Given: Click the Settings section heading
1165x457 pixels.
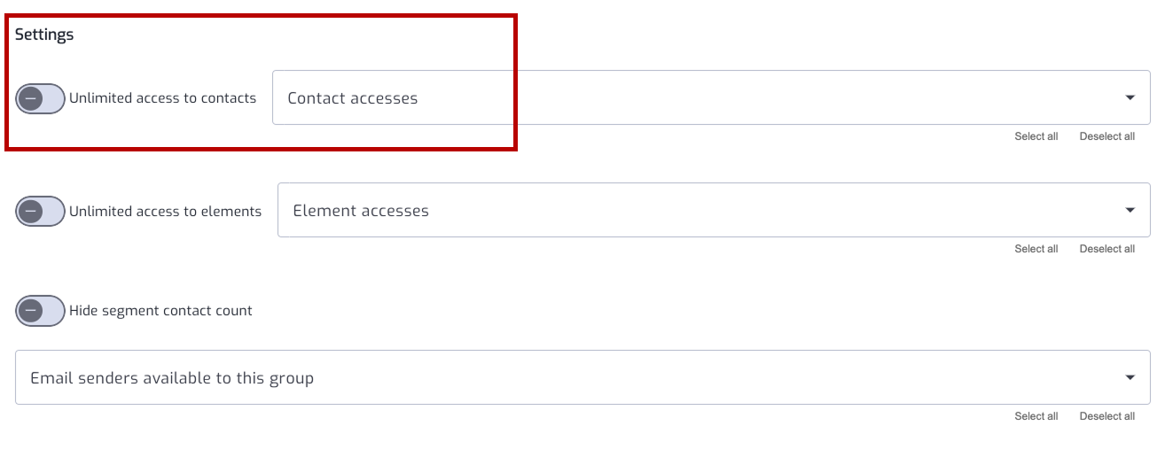Looking at the screenshot, I should (44, 35).
